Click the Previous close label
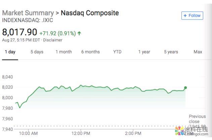The width and height of the screenshot is (212, 140). click(x=197, y=119)
